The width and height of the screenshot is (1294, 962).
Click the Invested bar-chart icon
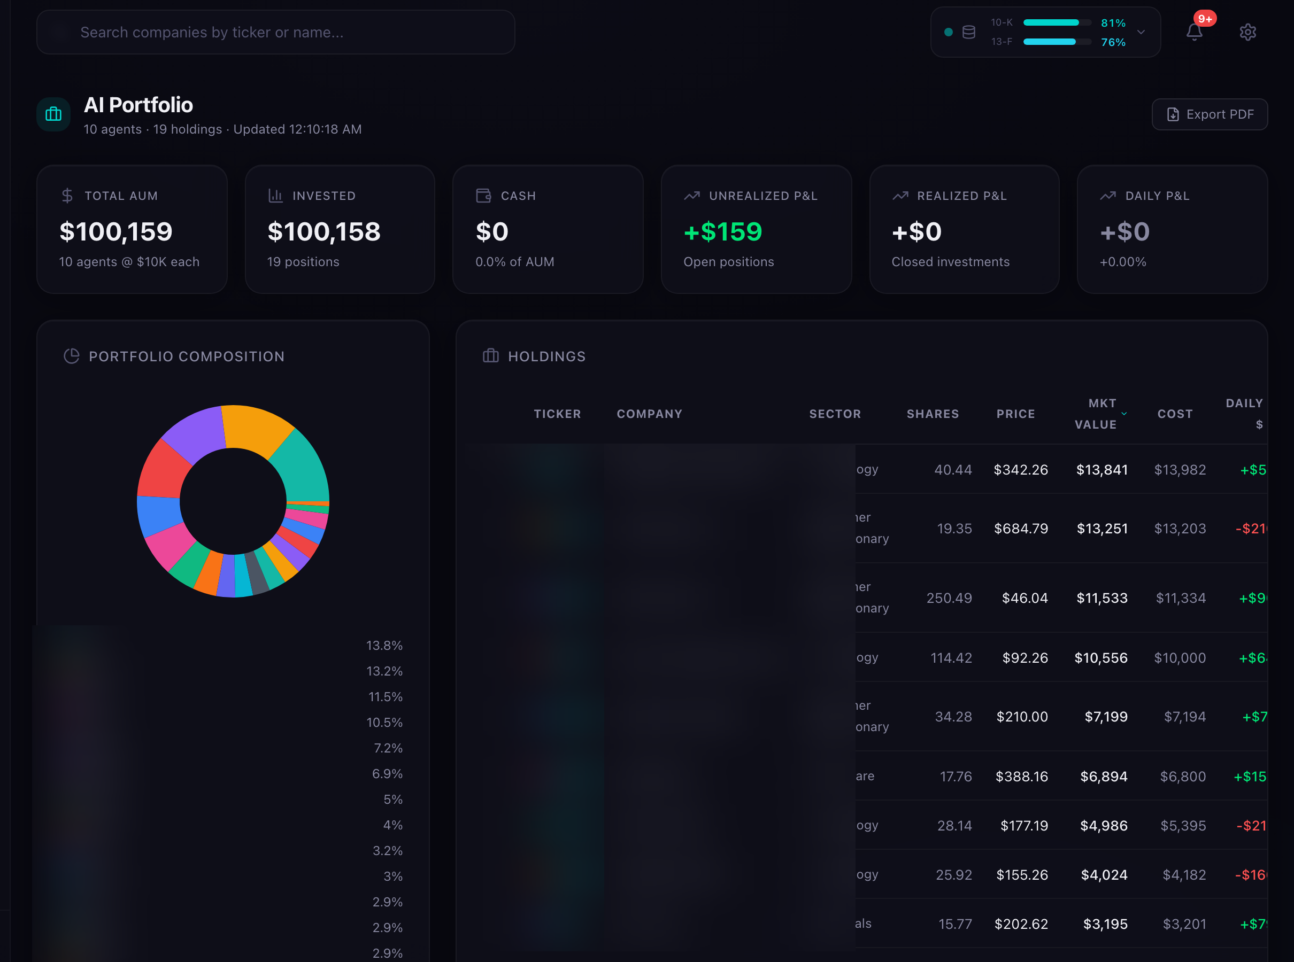(x=275, y=196)
